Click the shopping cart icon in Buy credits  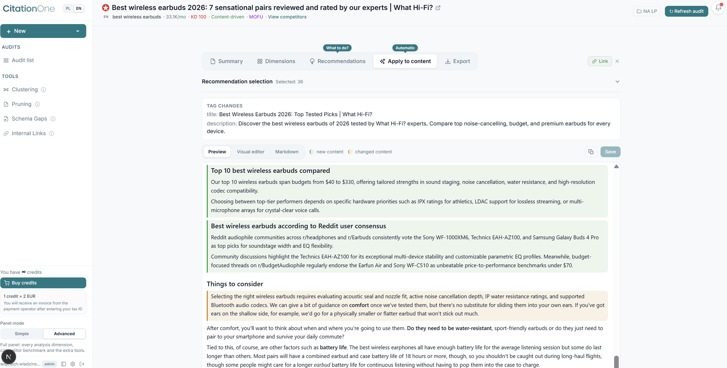(7, 283)
